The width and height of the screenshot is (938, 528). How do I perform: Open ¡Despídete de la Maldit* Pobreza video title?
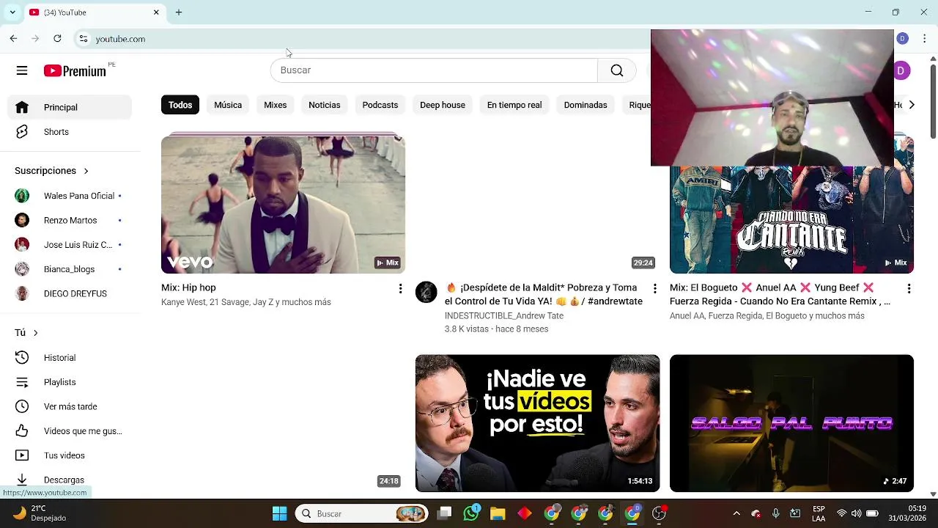pyautogui.click(x=544, y=294)
